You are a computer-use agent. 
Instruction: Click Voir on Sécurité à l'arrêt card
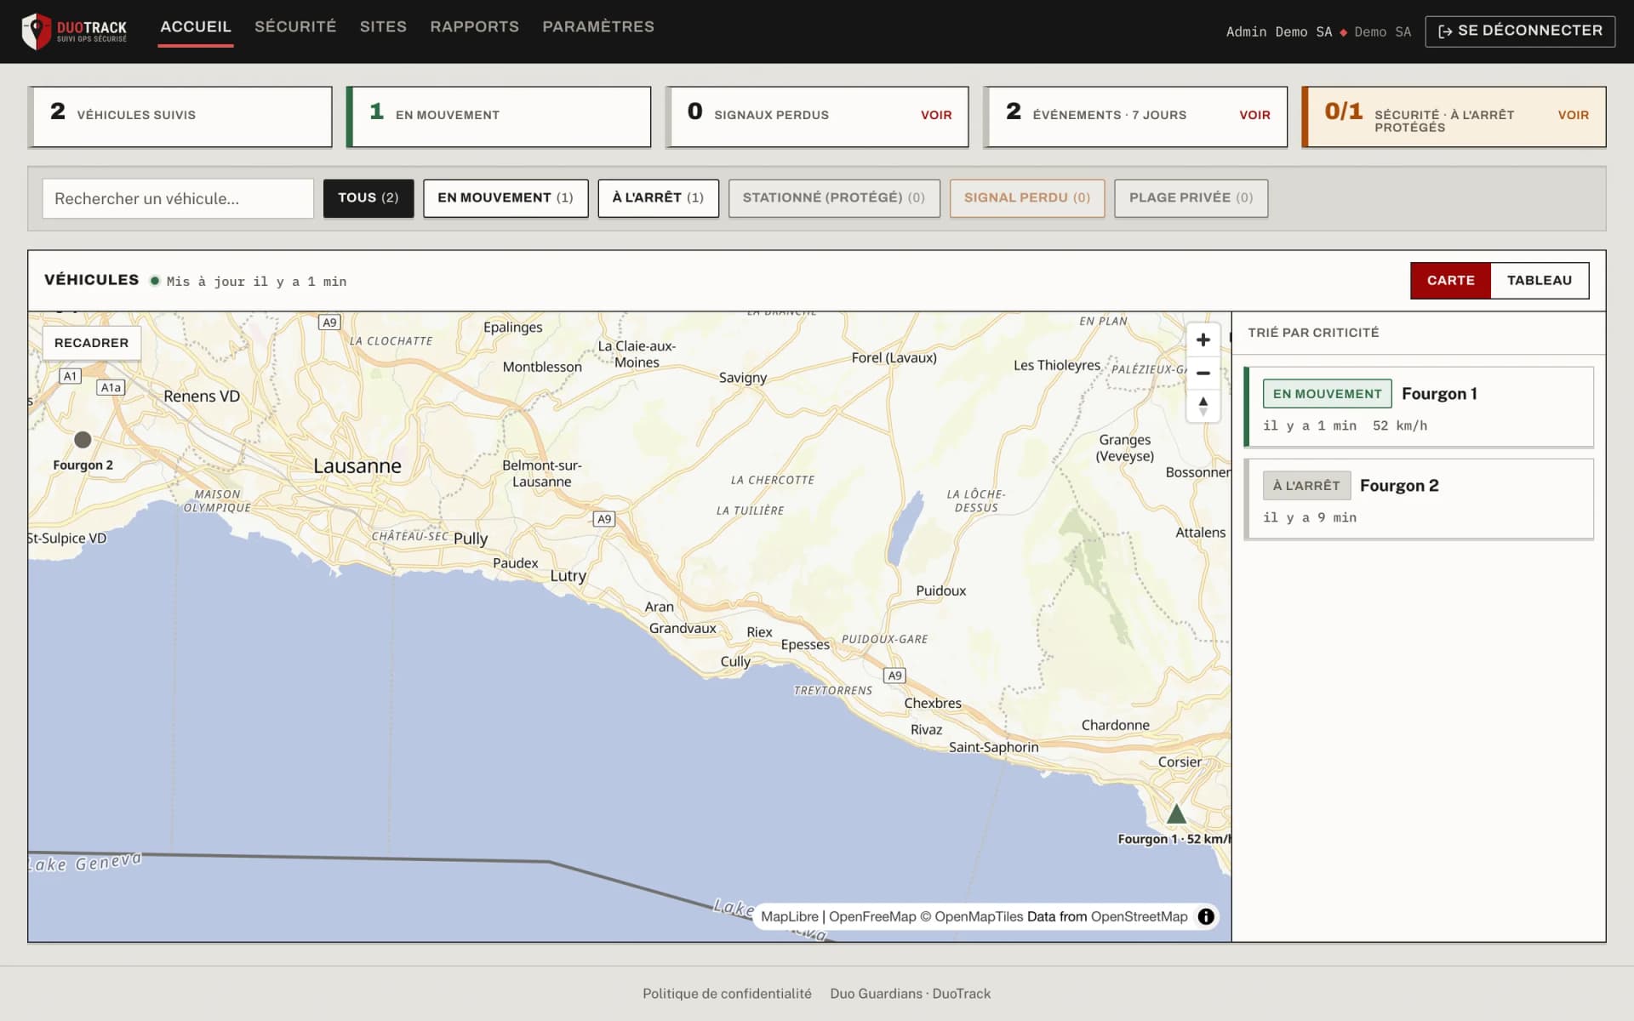[x=1573, y=115]
